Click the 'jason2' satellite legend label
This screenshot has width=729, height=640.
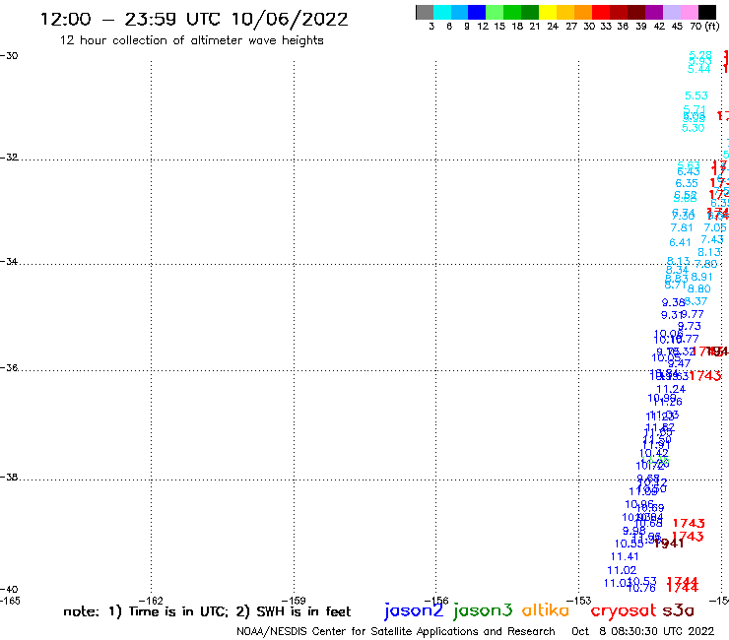pos(414,610)
